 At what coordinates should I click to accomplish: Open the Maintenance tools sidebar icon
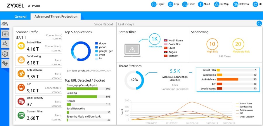click(5, 63)
